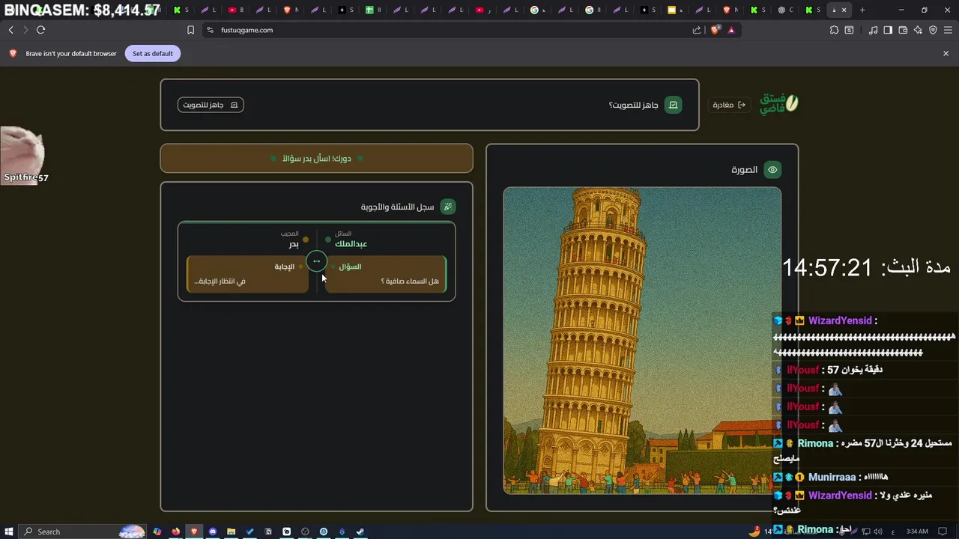
Task: Open the extensions puzzle icon
Action: click(x=834, y=30)
